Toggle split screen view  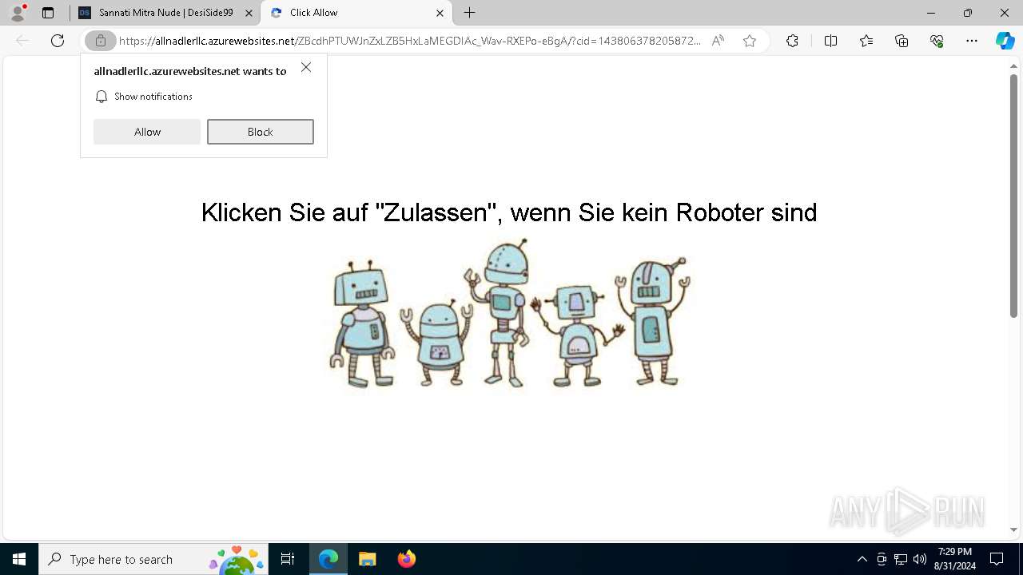[830, 41]
